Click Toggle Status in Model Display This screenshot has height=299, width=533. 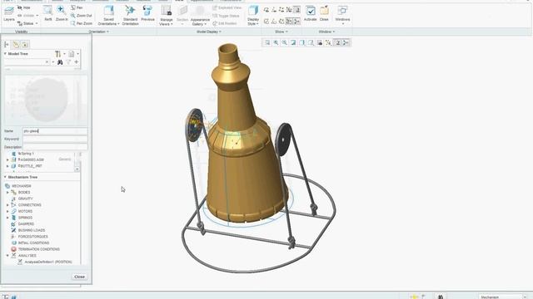(226, 16)
